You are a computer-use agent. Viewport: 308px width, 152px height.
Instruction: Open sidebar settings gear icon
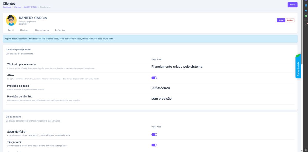click(306, 149)
